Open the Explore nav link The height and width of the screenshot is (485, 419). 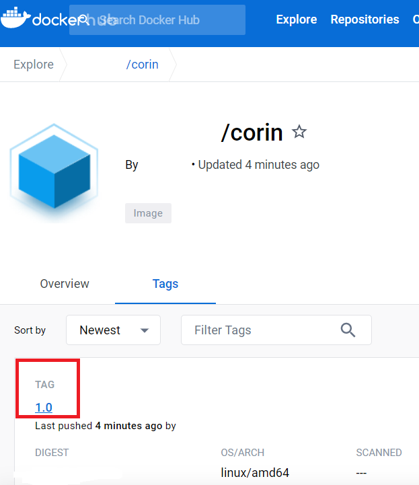[x=296, y=20]
